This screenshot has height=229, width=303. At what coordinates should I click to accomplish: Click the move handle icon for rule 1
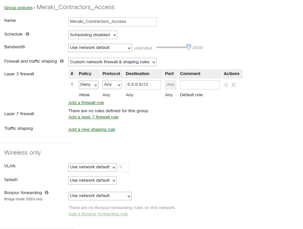click(x=226, y=85)
